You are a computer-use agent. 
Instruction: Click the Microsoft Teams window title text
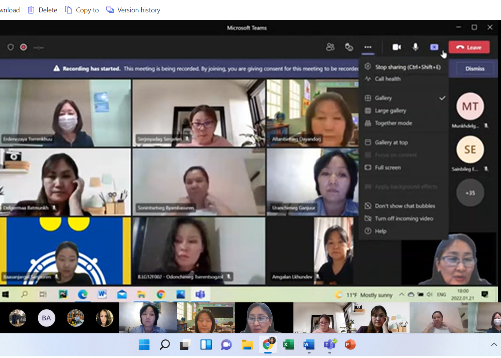coord(247,28)
